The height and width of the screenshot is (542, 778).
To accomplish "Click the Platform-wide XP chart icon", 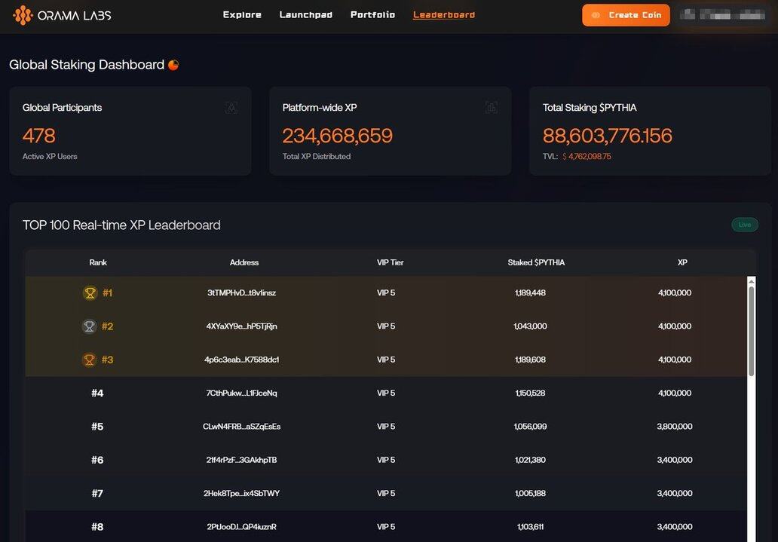I will point(492,108).
